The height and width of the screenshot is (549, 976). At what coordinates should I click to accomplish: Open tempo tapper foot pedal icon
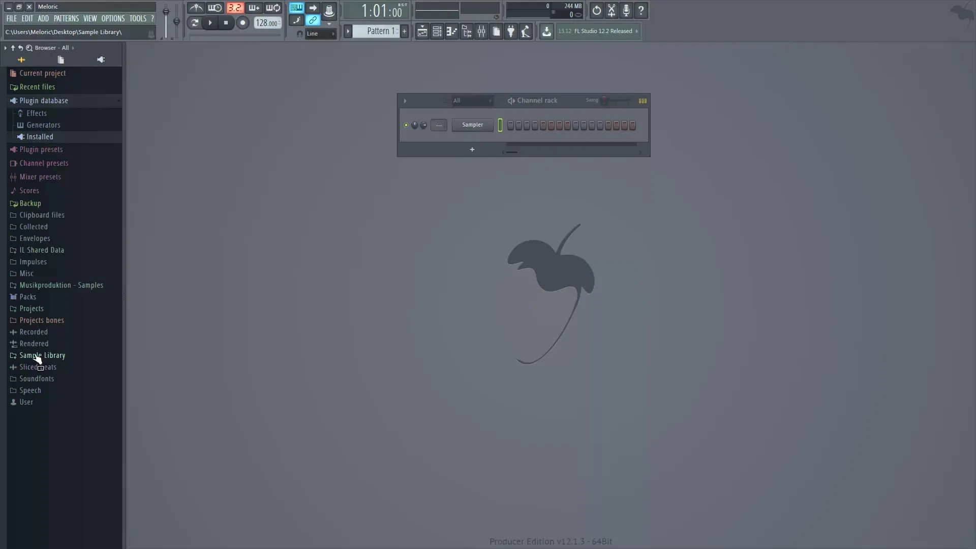click(526, 32)
